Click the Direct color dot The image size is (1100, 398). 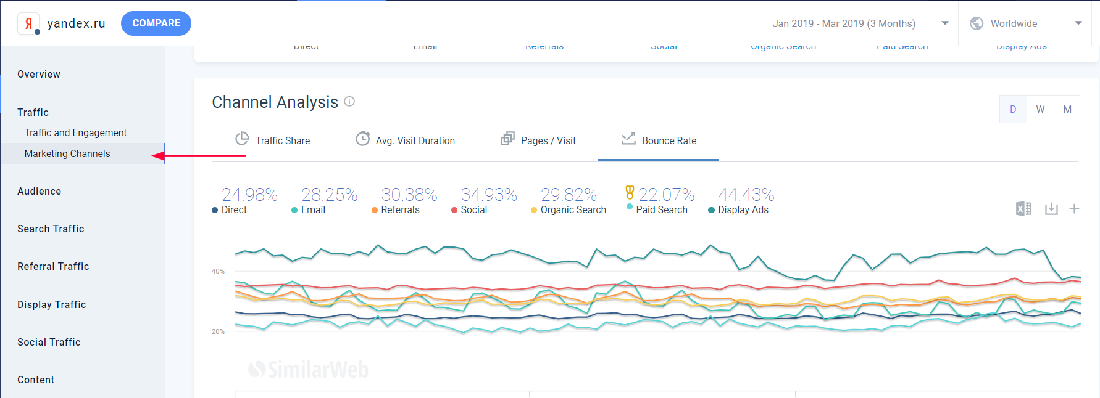coord(215,210)
